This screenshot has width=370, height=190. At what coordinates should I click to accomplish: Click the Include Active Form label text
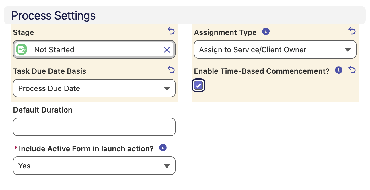pos(86,149)
